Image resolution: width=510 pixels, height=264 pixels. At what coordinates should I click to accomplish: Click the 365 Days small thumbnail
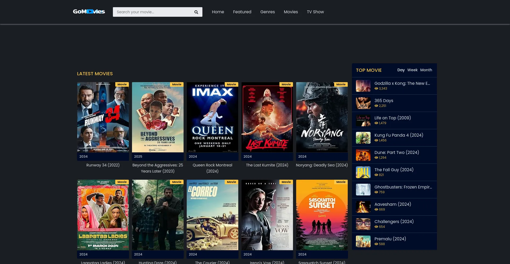pos(363,103)
